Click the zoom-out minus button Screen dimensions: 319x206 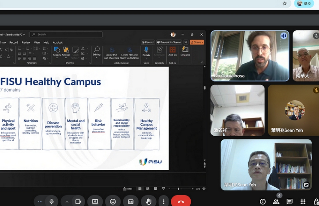[x=169, y=189]
